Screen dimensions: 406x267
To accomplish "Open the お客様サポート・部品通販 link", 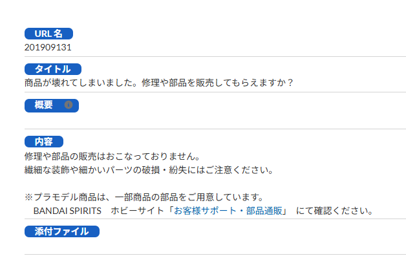I will 228,211.
